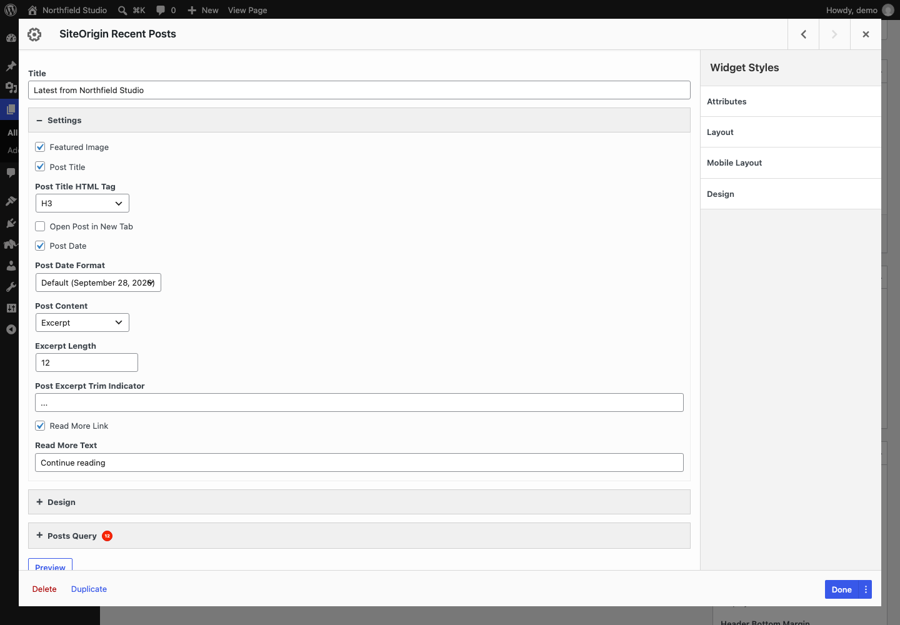Open the Pages sidebar icon
Screen dimensions: 900x625
11,109
